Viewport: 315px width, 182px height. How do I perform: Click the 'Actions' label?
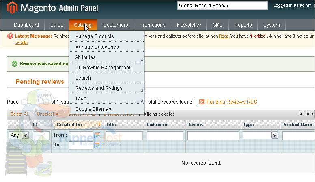[305, 114]
